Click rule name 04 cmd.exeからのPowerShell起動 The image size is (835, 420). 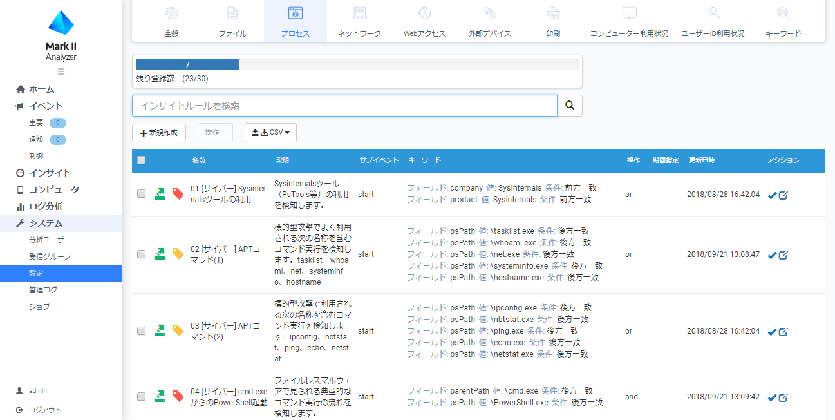[229, 397]
